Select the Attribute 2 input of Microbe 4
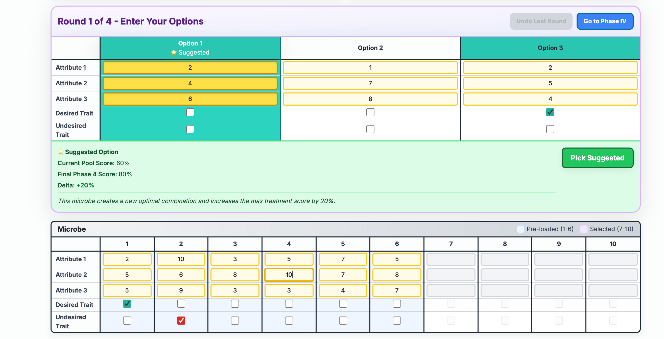 289,275
